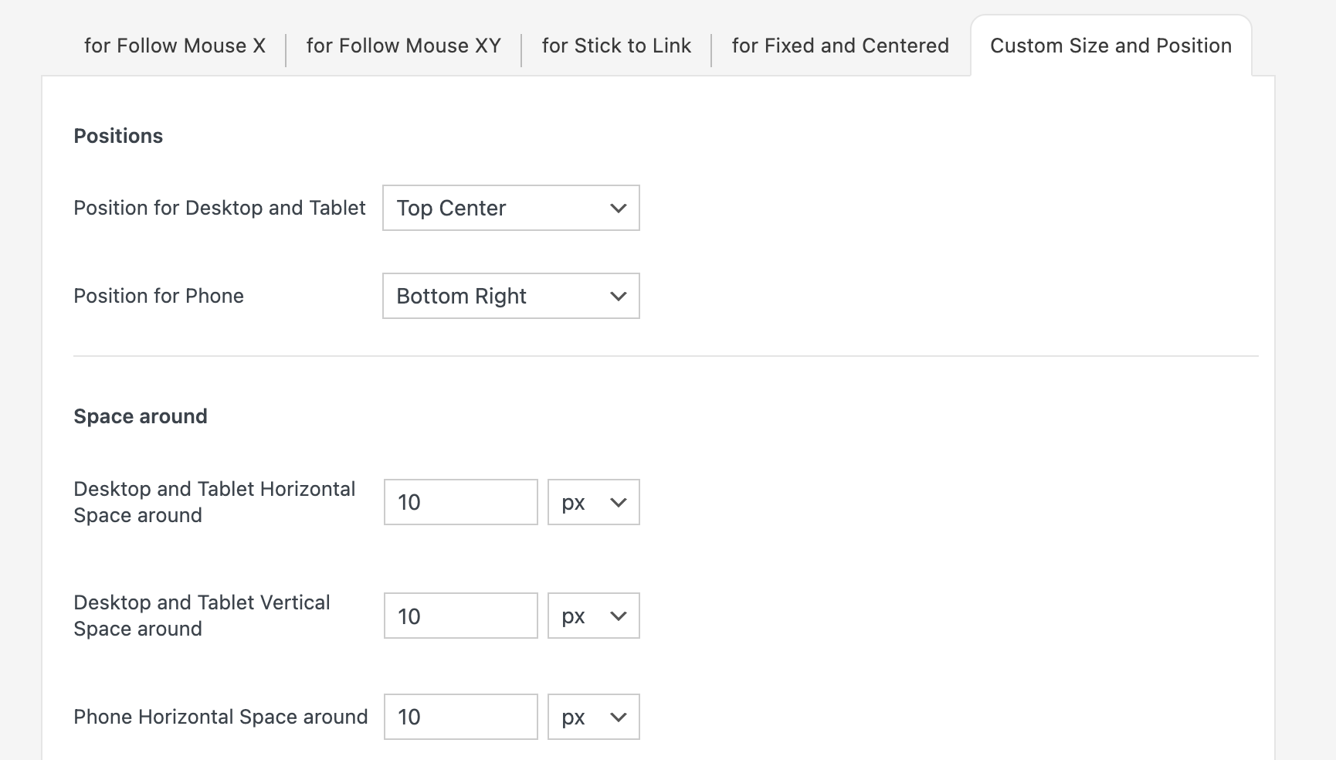1336x760 pixels.
Task: Select the "for Stick to Link" tab
Action: tap(616, 45)
